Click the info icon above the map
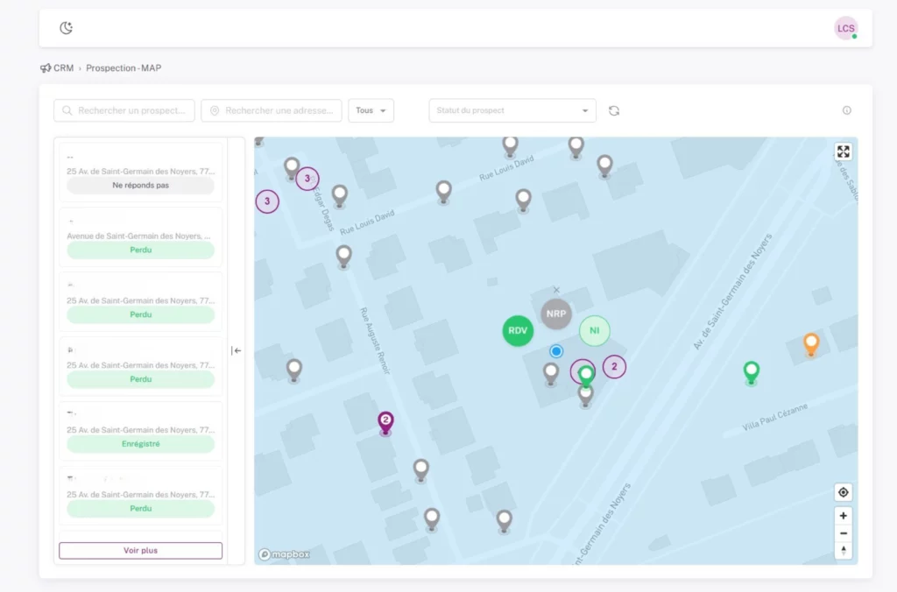This screenshot has width=897, height=592. (846, 110)
